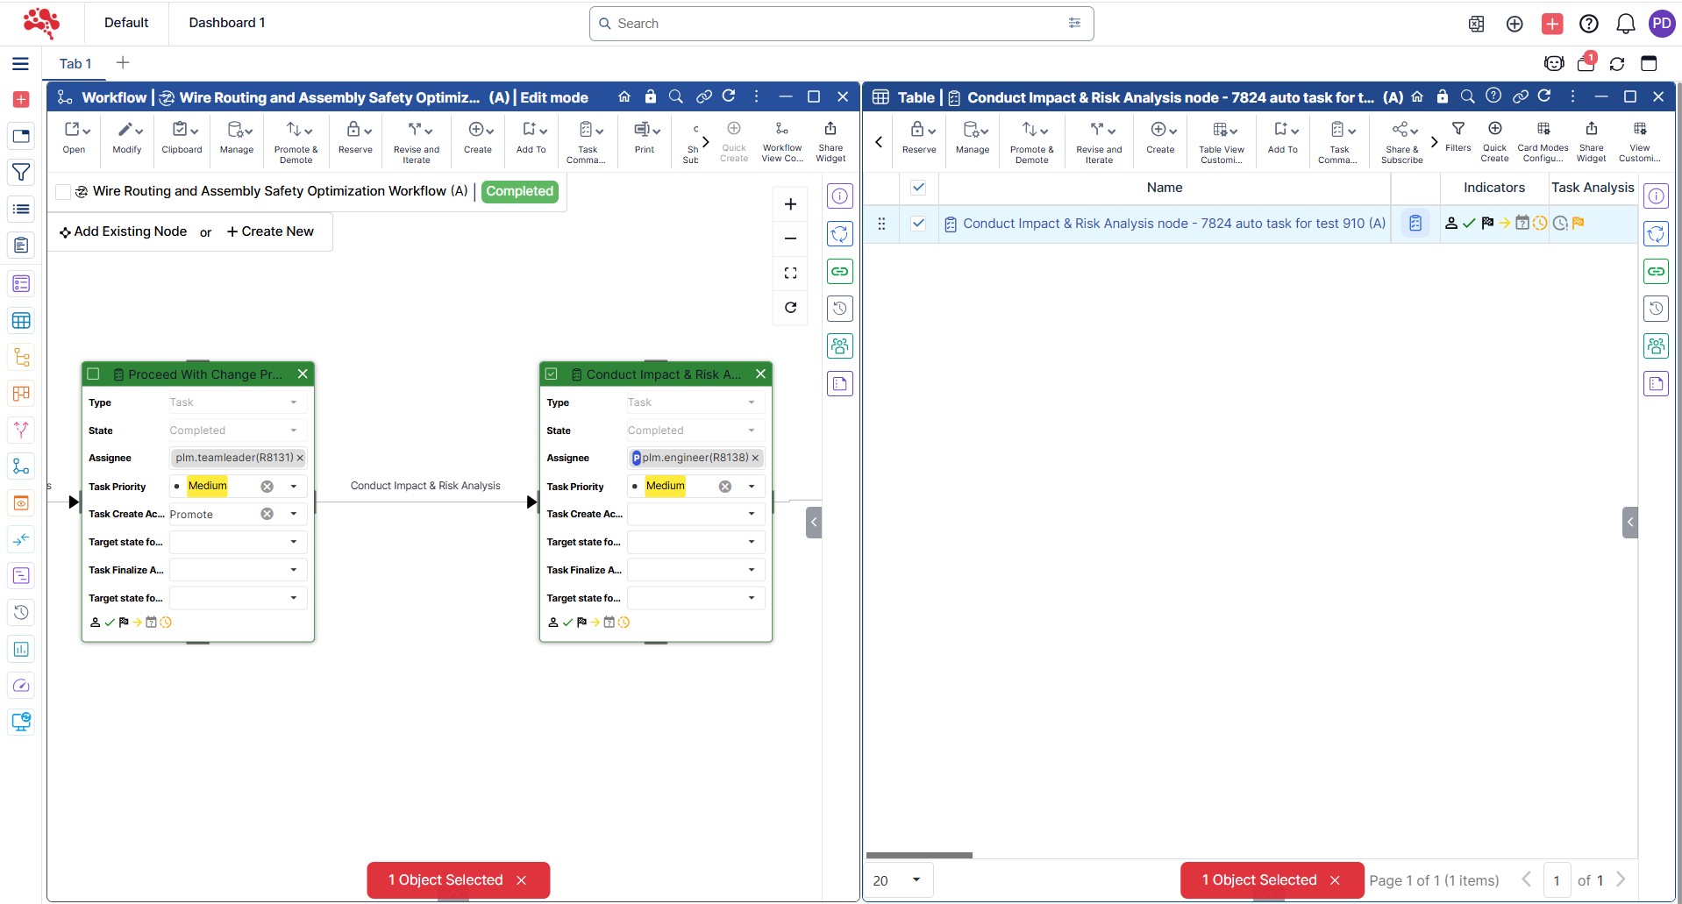Image resolution: width=1682 pixels, height=904 pixels.
Task: Toggle the workflow title checkbox
Action: click(63, 192)
